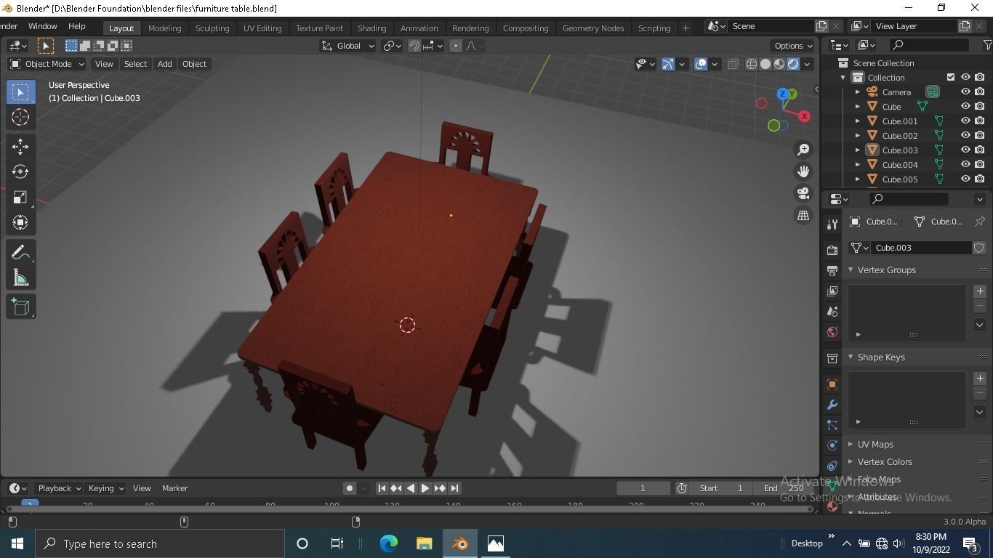Open the Output properties tab
This screenshot has height=558, width=993.
click(832, 270)
